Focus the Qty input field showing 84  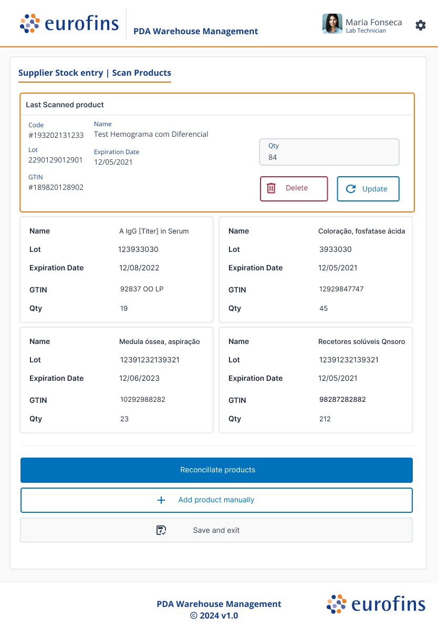point(329,153)
